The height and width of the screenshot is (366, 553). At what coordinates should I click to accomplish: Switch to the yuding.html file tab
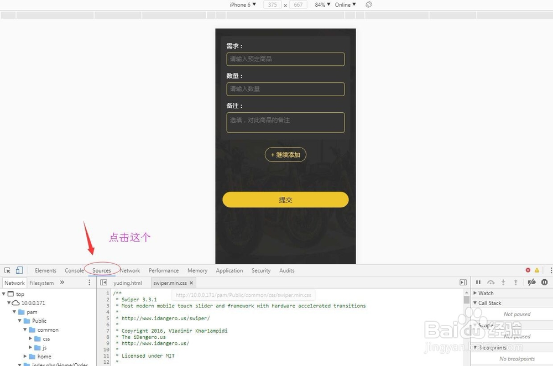pyautogui.click(x=128, y=283)
